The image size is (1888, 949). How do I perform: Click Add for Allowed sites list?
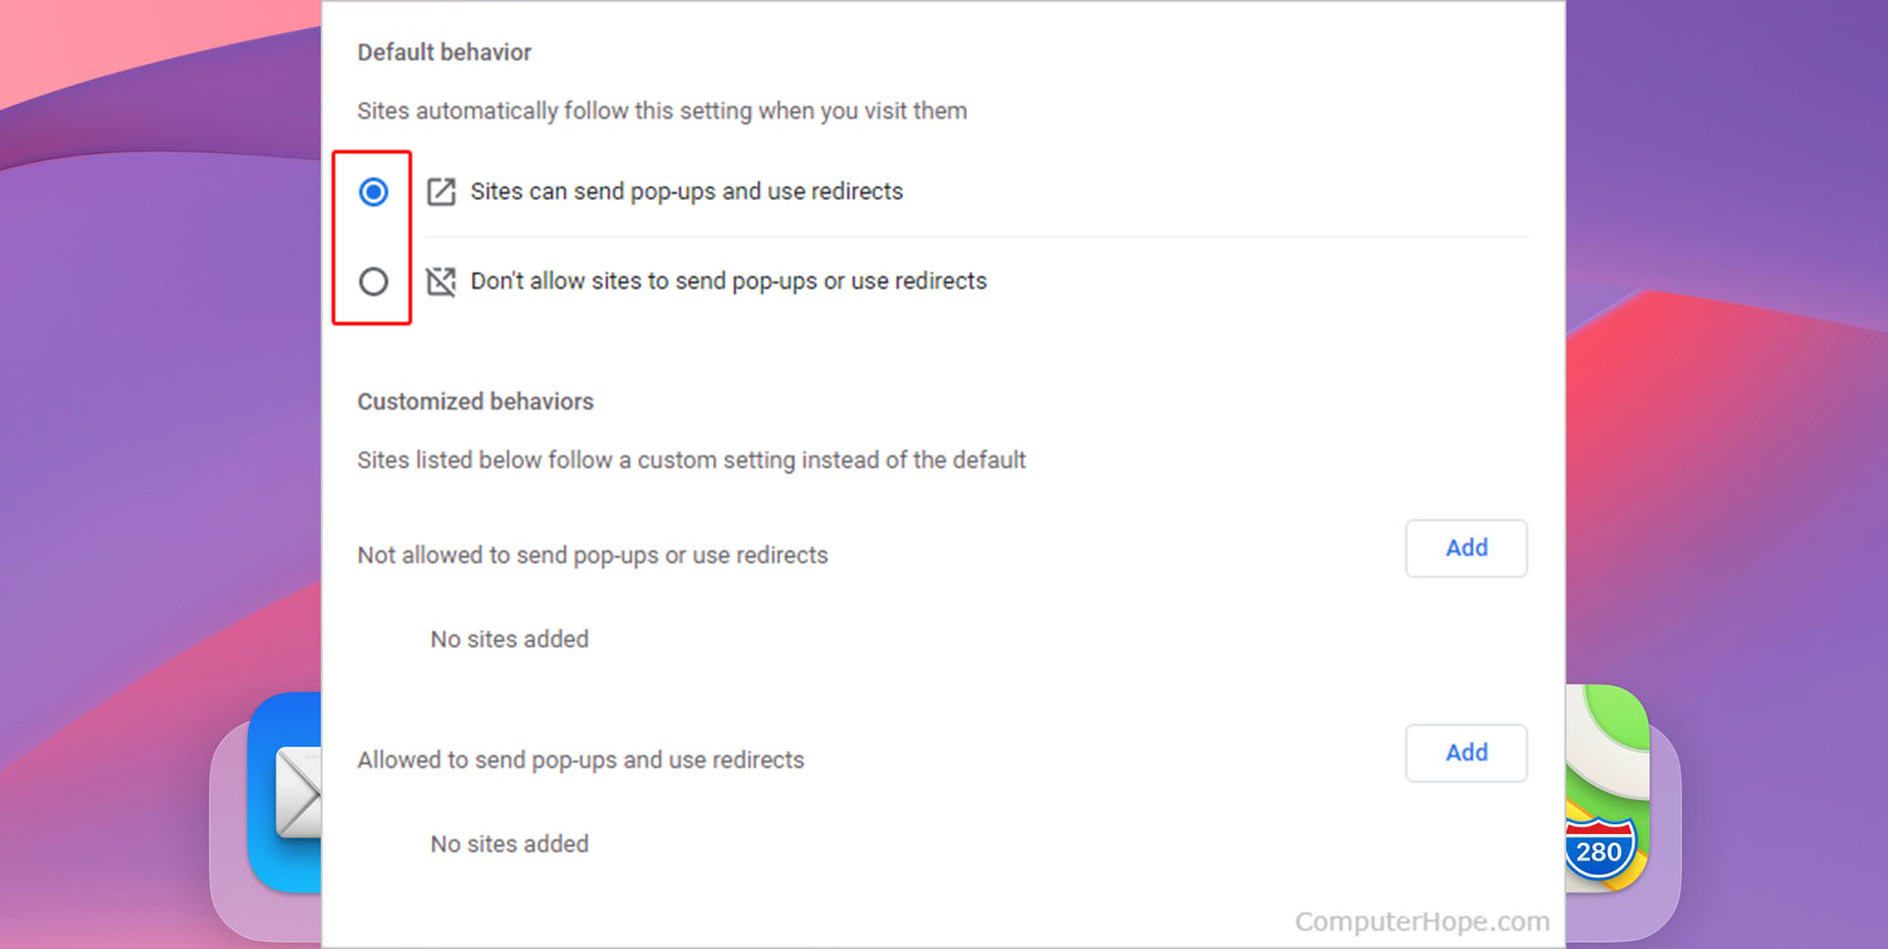1465,753
